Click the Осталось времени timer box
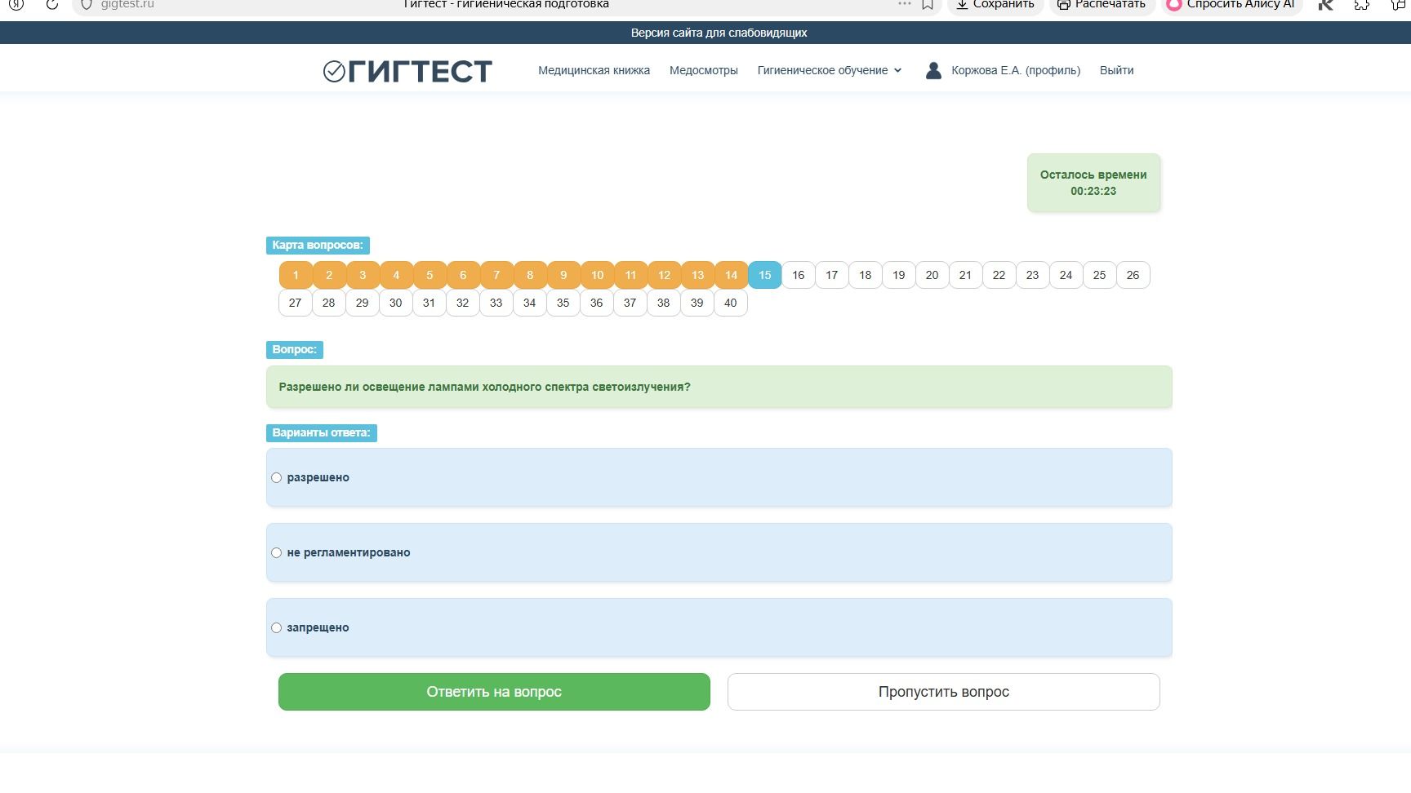Image resolution: width=1411 pixels, height=793 pixels. click(1093, 183)
